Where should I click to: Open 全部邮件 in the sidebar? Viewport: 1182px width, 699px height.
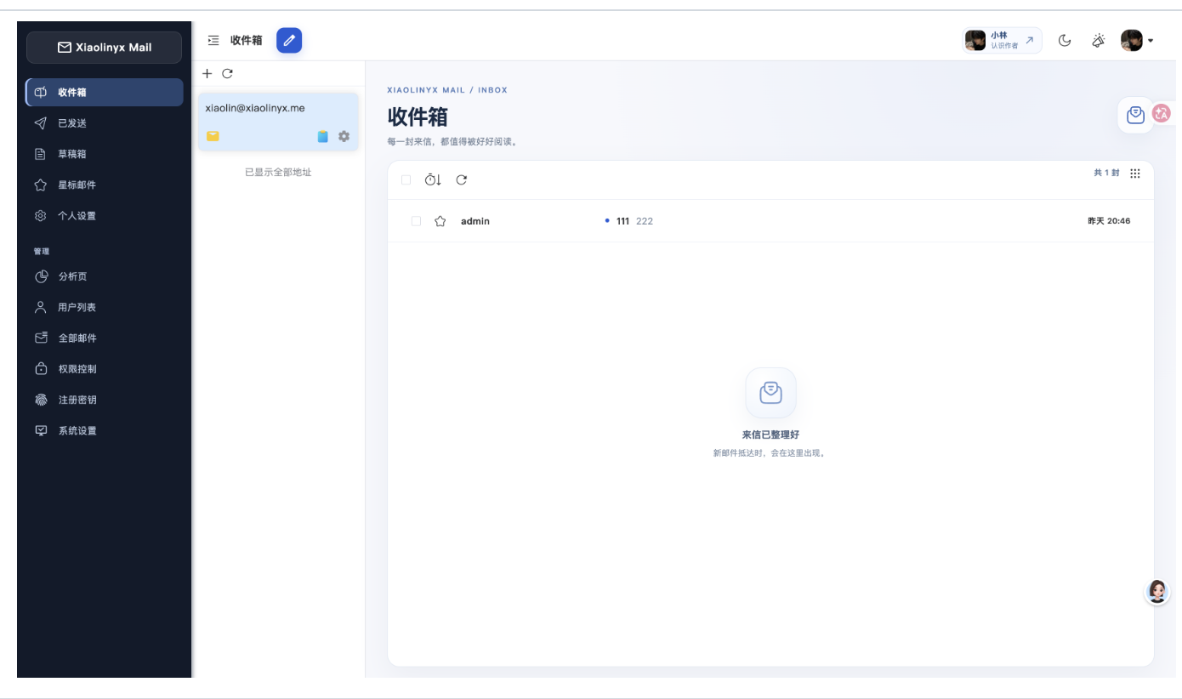(105, 338)
